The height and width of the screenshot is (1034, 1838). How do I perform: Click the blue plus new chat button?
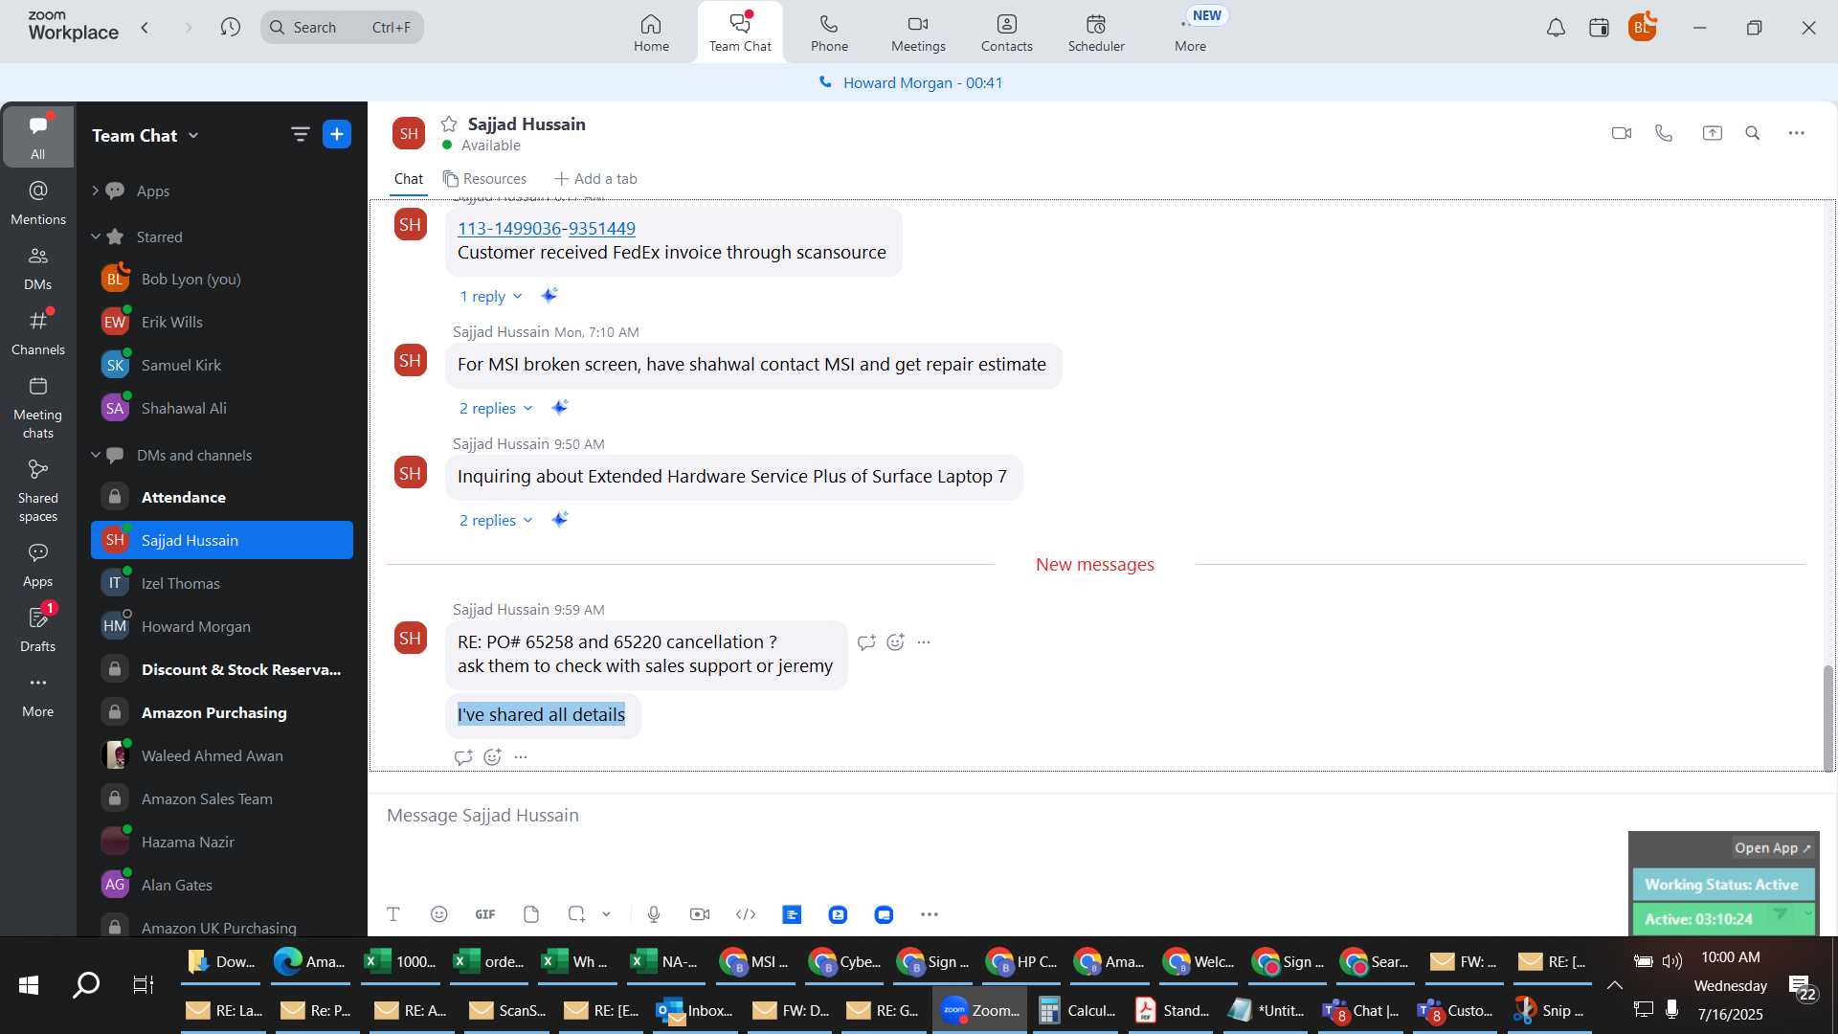[337, 134]
